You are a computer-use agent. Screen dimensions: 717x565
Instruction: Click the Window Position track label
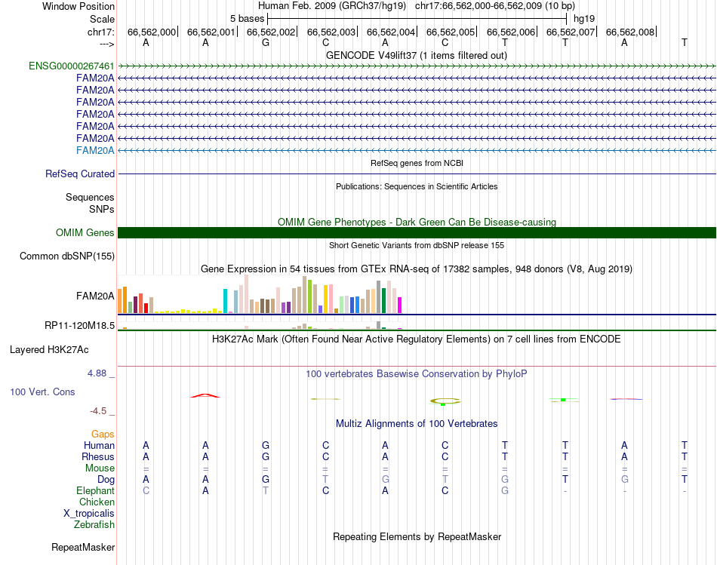(x=78, y=6)
